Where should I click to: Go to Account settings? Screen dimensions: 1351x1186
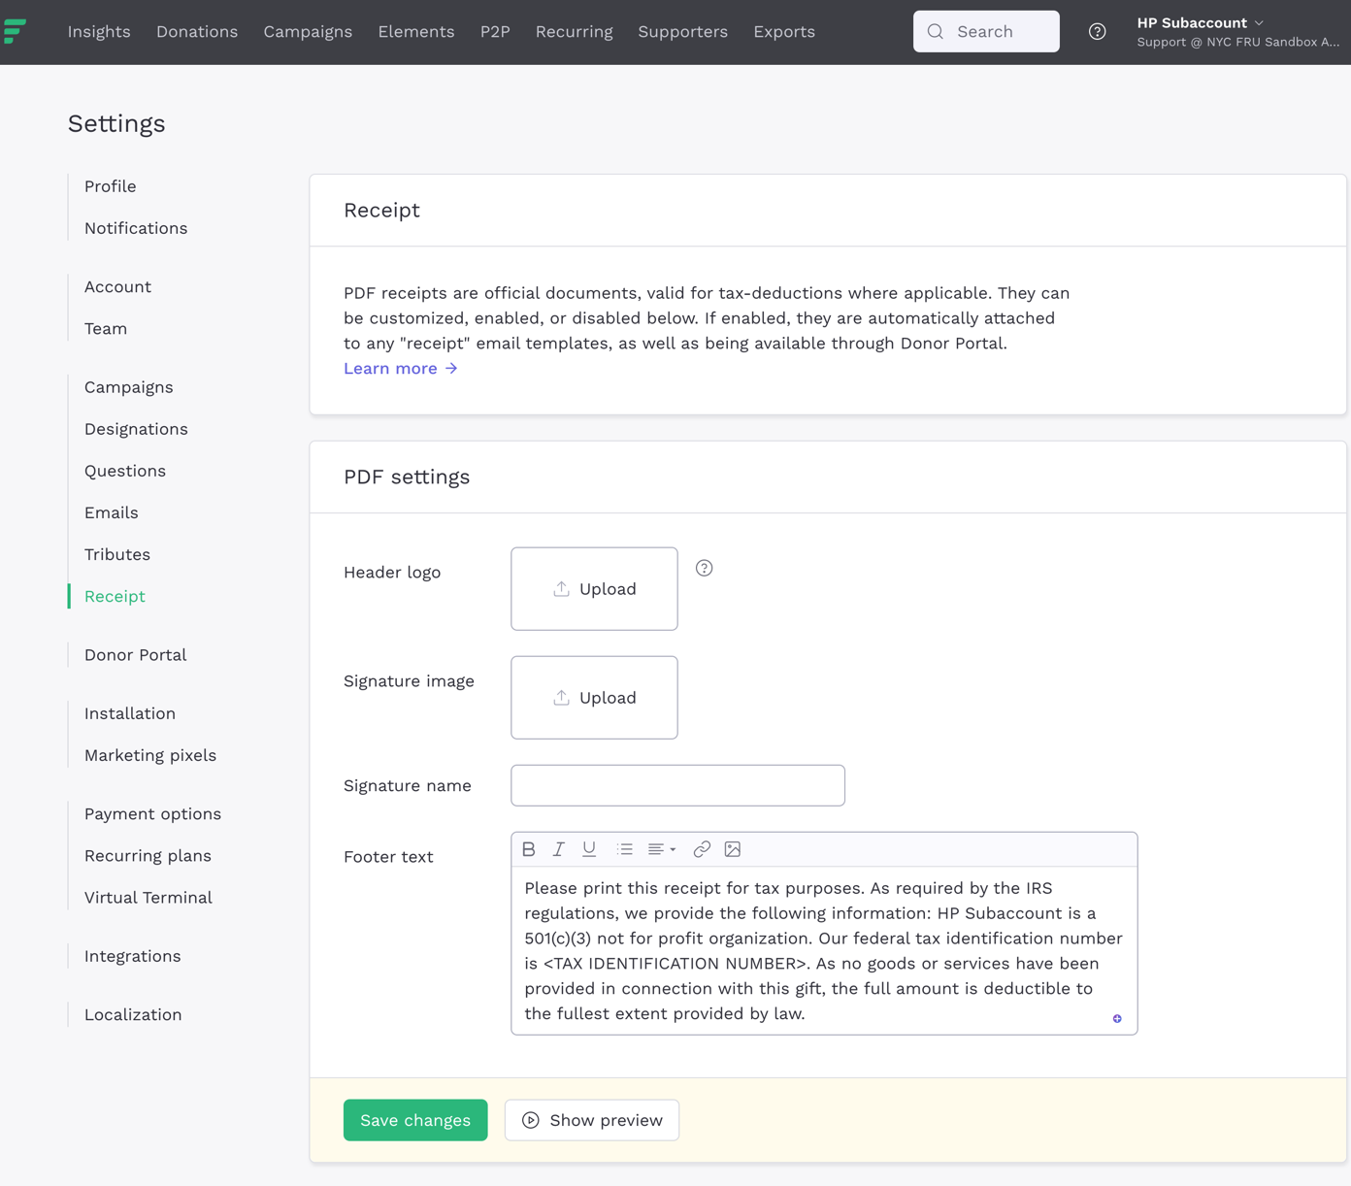pos(117,286)
